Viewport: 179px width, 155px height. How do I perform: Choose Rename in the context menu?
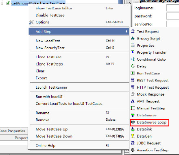[79, 113]
